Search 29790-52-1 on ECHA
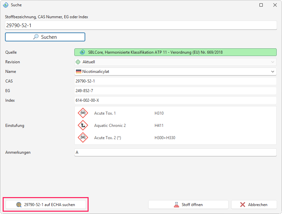Image resolution: width=282 pixels, height=214 pixels. (46, 205)
